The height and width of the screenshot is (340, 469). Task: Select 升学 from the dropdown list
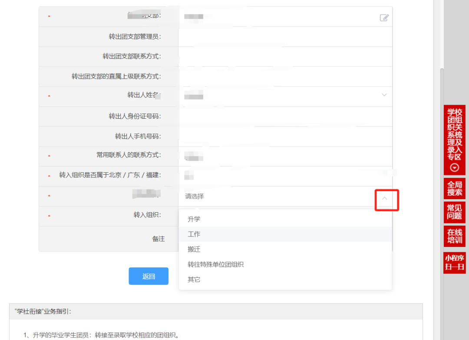[x=194, y=219]
